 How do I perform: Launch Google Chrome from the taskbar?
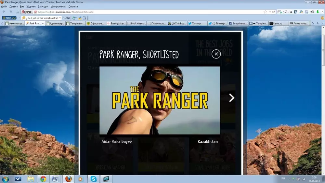click(43, 179)
